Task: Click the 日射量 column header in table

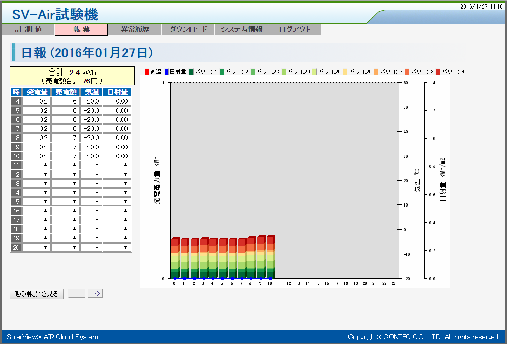Action: pos(116,92)
